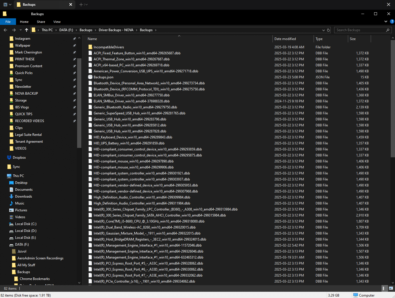Click the back navigation arrow
The height and width of the screenshot is (298, 395).
(x=5, y=30)
